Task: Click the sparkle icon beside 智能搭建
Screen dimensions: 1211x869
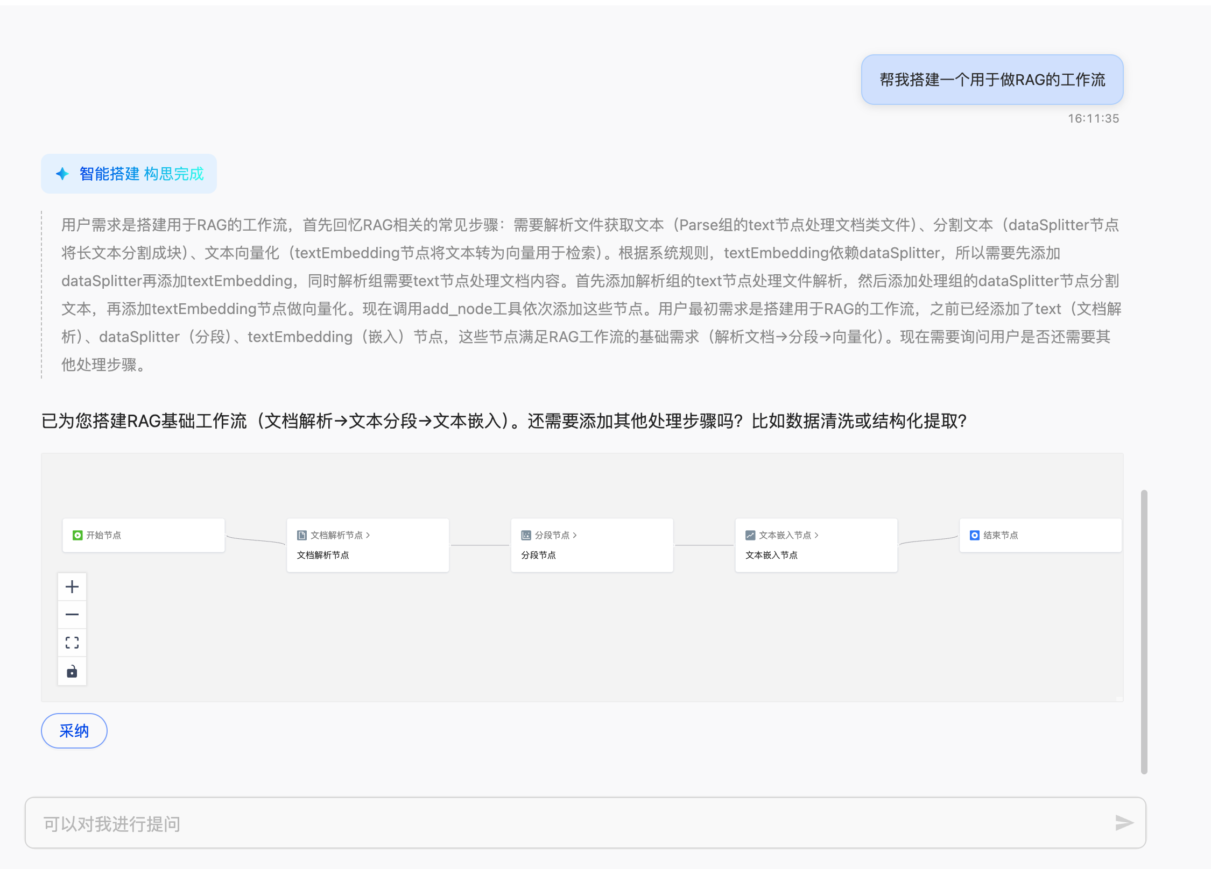Action: pos(61,173)
